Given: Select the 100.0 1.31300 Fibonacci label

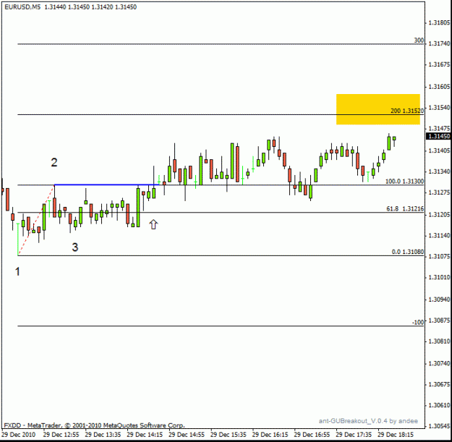Looking at the screenshot, I should [404, 182].
